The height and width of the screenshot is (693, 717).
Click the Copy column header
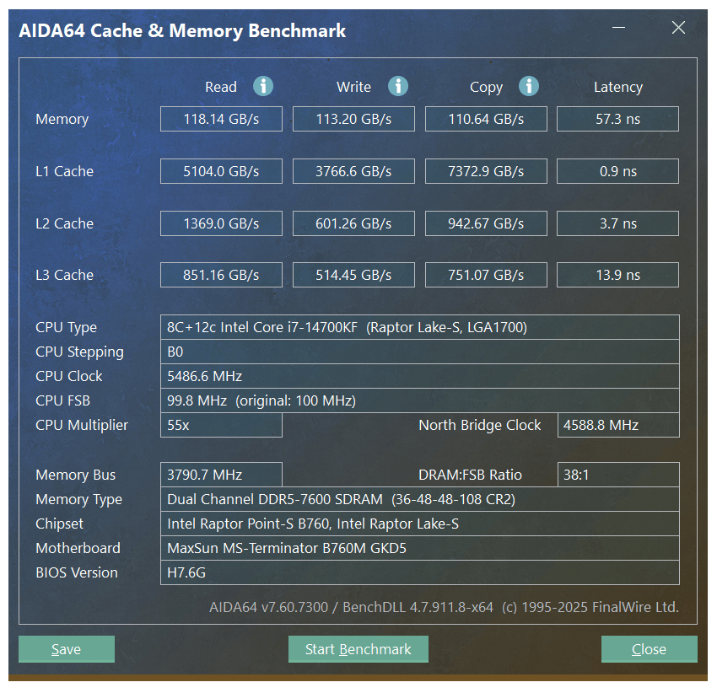coord(486,88)
